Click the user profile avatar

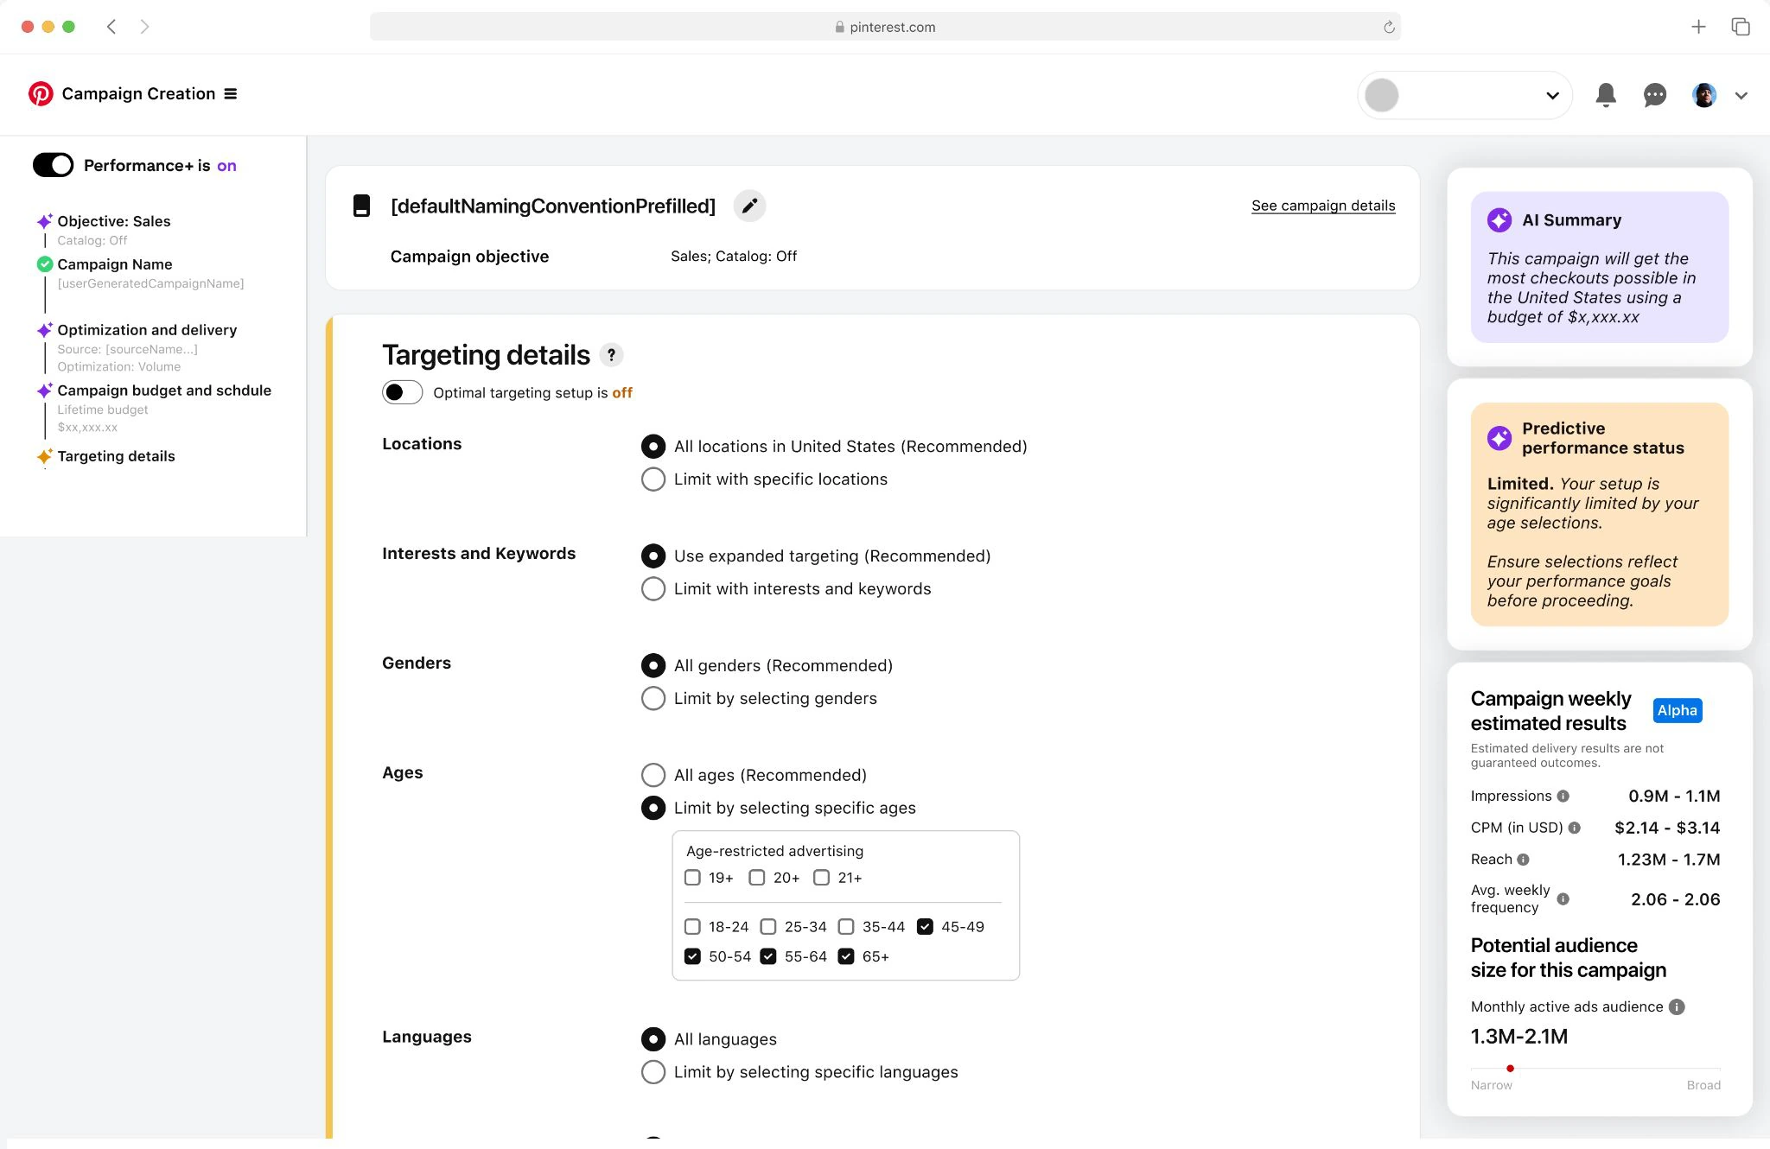pyautogui.click(x=1704, y=95)
